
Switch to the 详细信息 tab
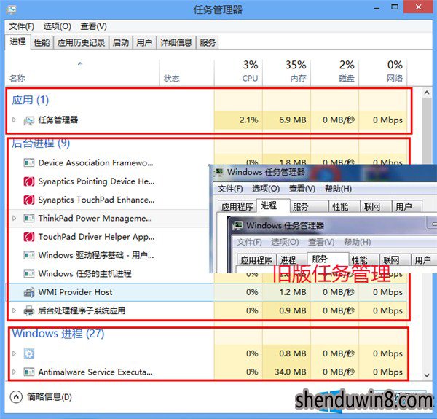(176, 43)
